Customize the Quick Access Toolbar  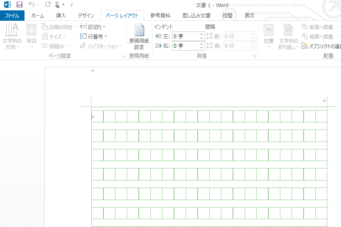71,5
